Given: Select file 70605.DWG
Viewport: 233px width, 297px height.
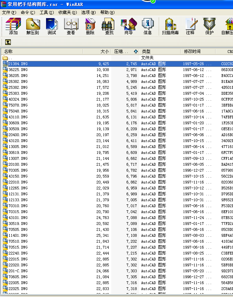Looking at the screenshot, I should pyautogui.click(x=18, y=277).
